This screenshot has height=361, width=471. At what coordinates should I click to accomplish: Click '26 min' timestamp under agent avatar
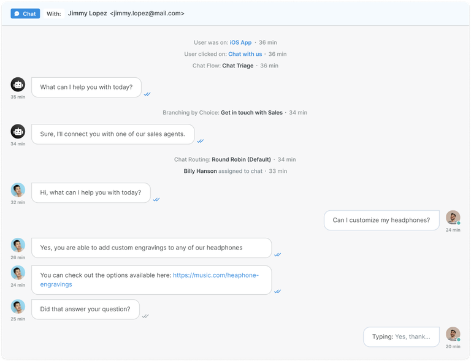coord(18,257)
